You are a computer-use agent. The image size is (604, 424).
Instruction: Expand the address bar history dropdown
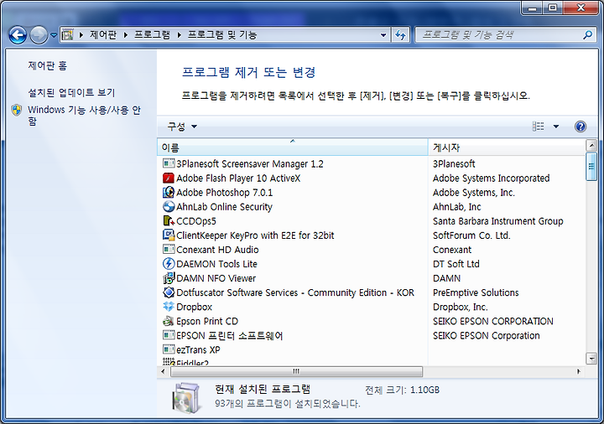click(x=383, y=35)
